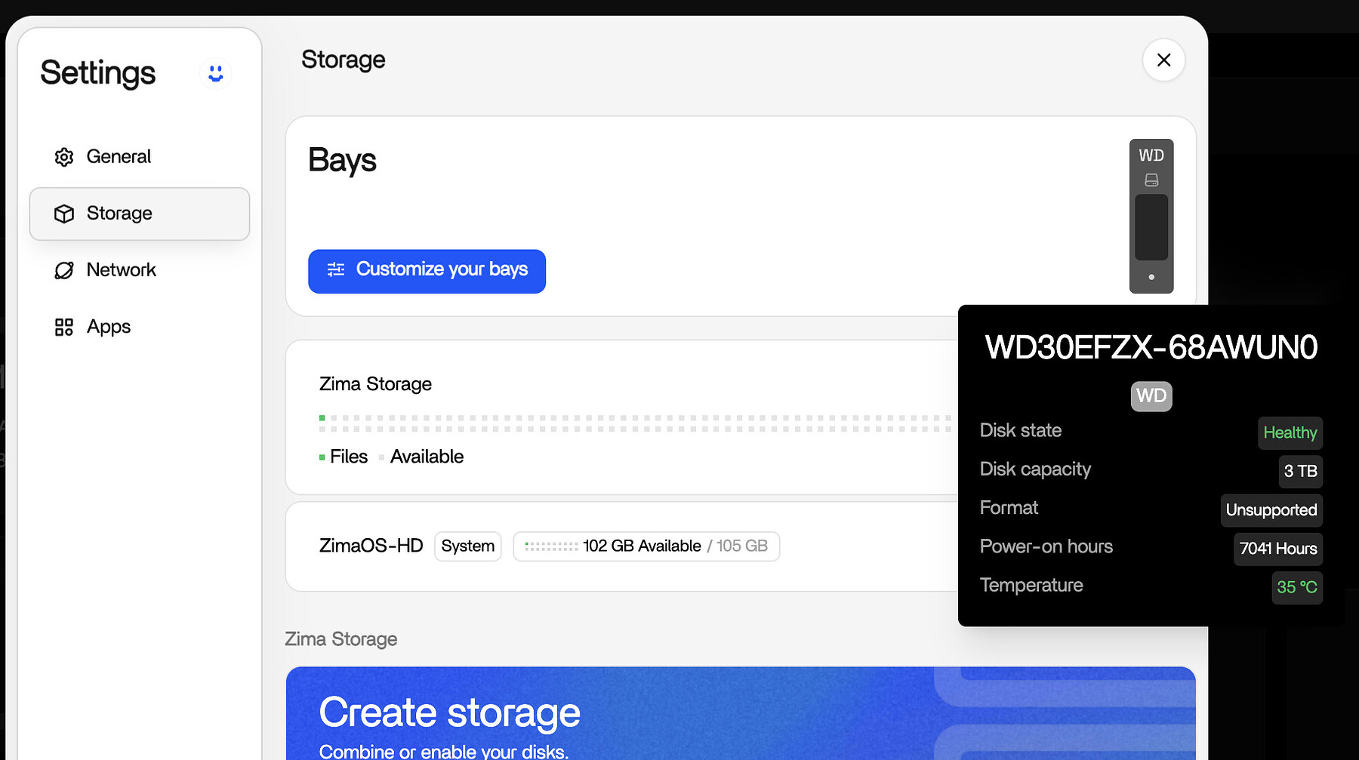Open the General settings section

[140, 157]
